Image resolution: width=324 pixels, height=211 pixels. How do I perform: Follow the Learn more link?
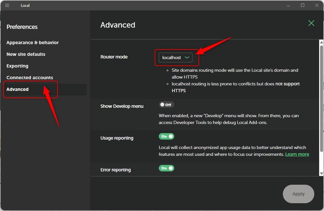(297, 154)
